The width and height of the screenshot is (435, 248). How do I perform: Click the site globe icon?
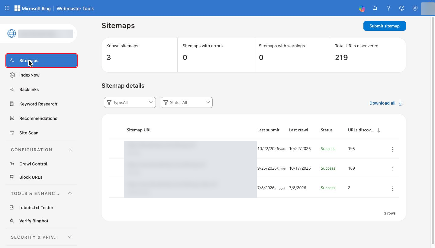tap(11, 33)
